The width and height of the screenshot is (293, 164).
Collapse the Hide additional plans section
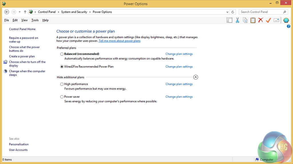coord(196,77)
